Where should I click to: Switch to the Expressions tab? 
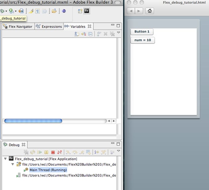point(49,27)
